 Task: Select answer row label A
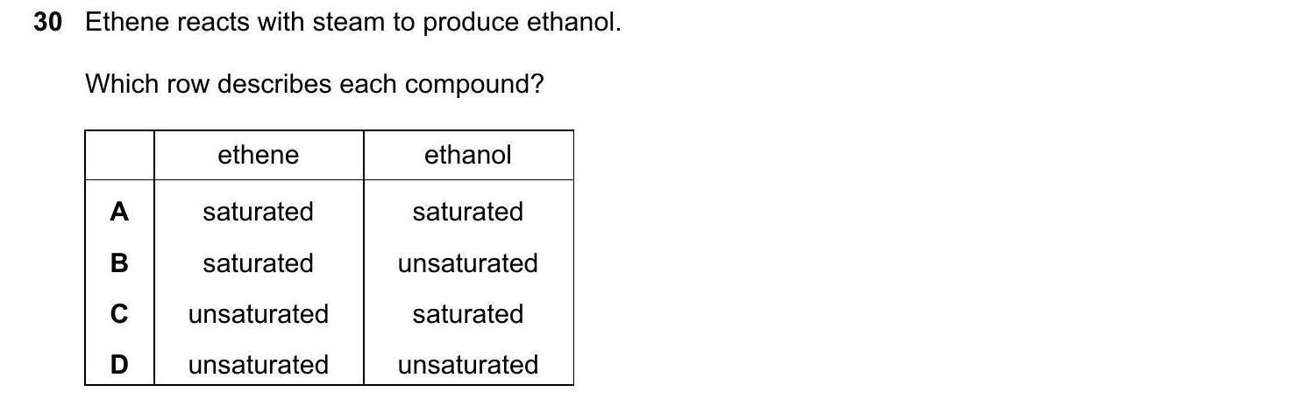pyautogui.click(x=119, y=212)
